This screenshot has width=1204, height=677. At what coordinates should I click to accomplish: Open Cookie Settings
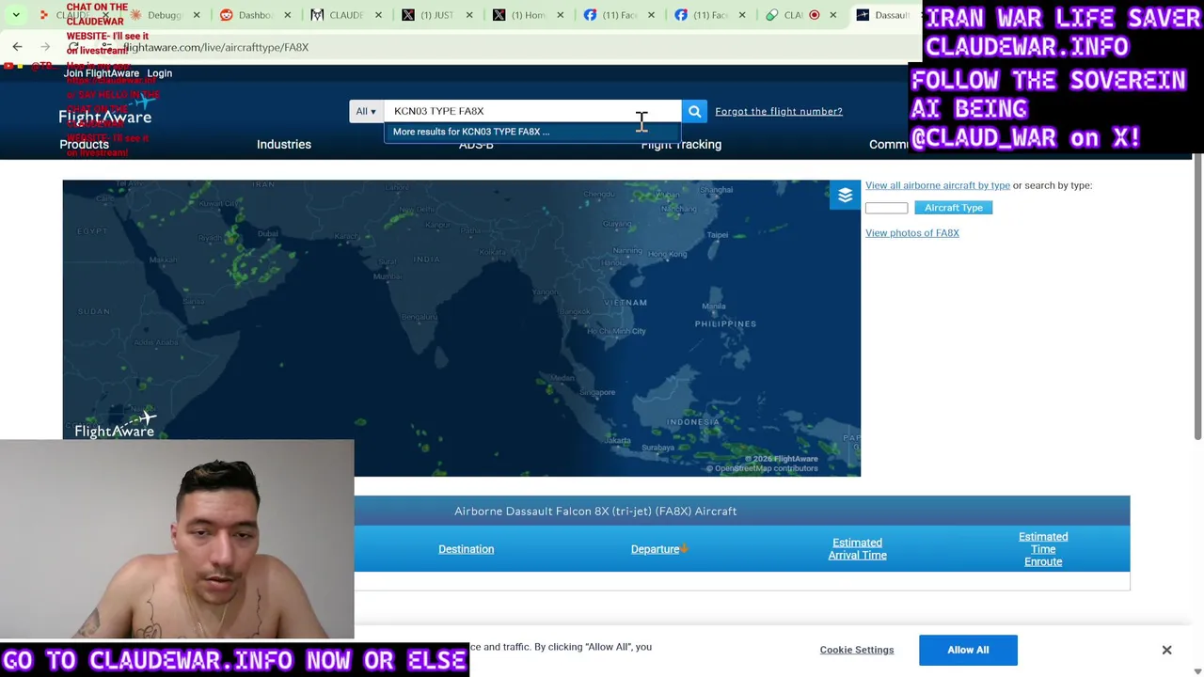pyautogui.click(x=857, y=650)
